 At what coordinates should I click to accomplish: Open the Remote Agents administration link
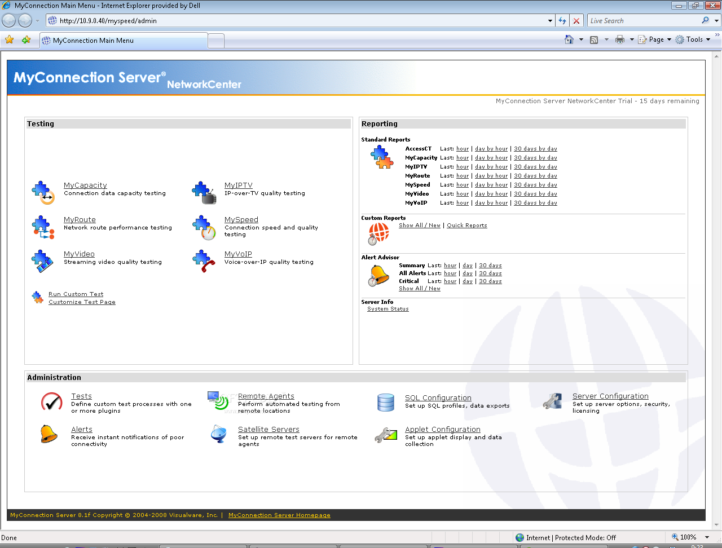point(266,396)
